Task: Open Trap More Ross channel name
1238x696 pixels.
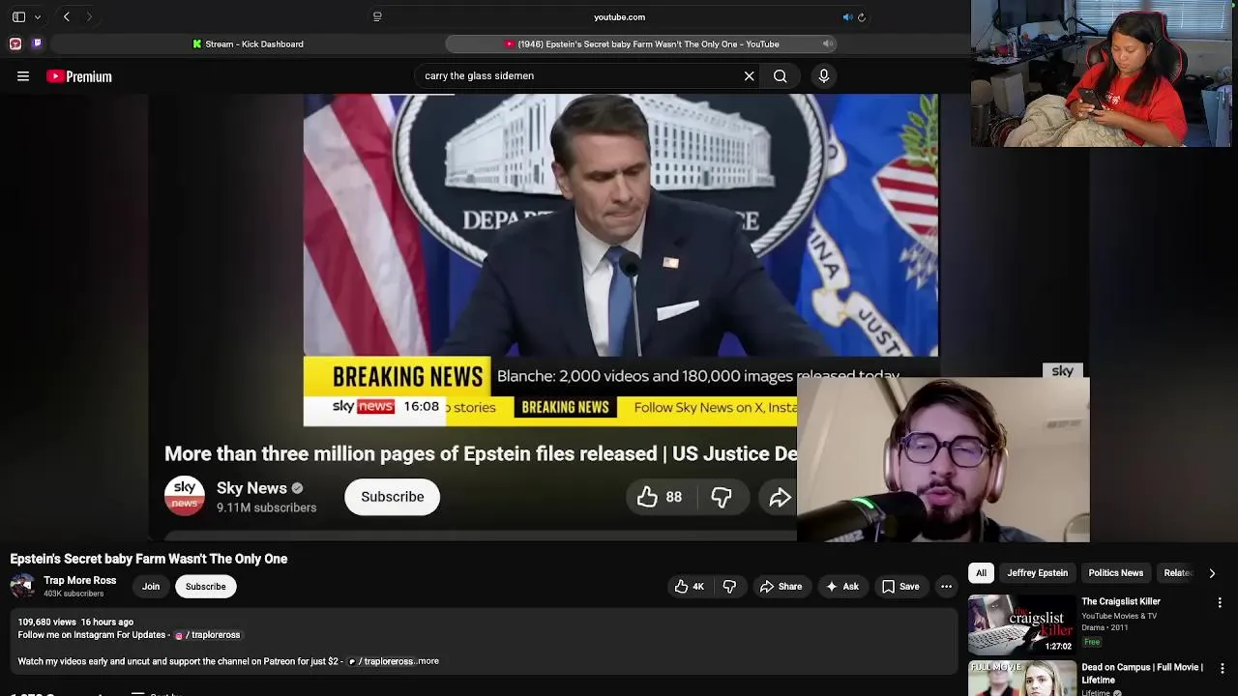Action: coord(79,580)
